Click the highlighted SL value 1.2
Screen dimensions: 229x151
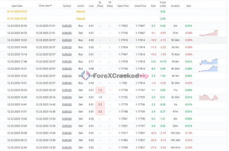click(100, 90)
